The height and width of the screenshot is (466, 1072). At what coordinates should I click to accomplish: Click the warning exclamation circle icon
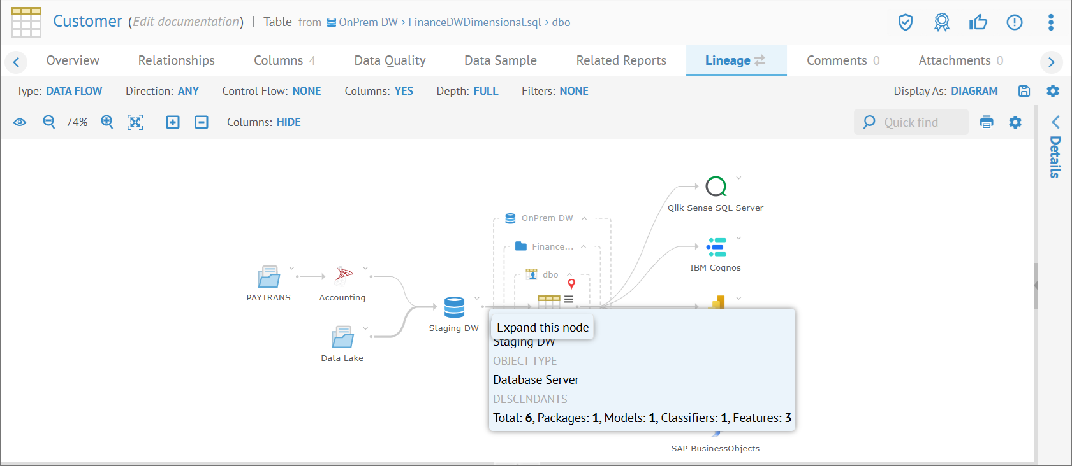coord(1014,23)
